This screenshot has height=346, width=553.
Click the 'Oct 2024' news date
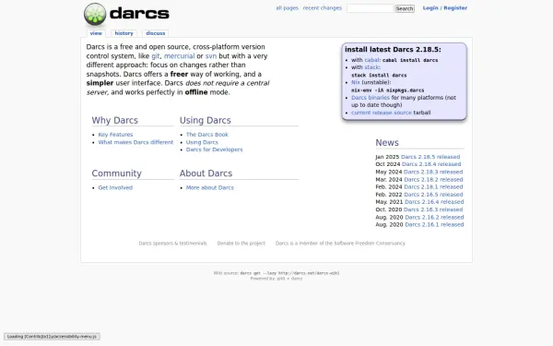388,164
